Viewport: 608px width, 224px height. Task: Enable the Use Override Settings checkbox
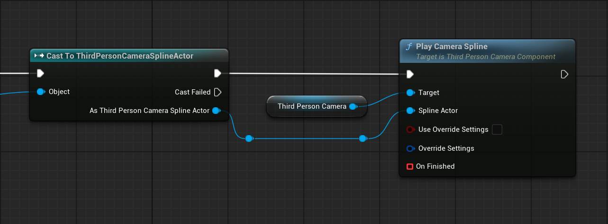pyautogui.click(x=497, y=129)
